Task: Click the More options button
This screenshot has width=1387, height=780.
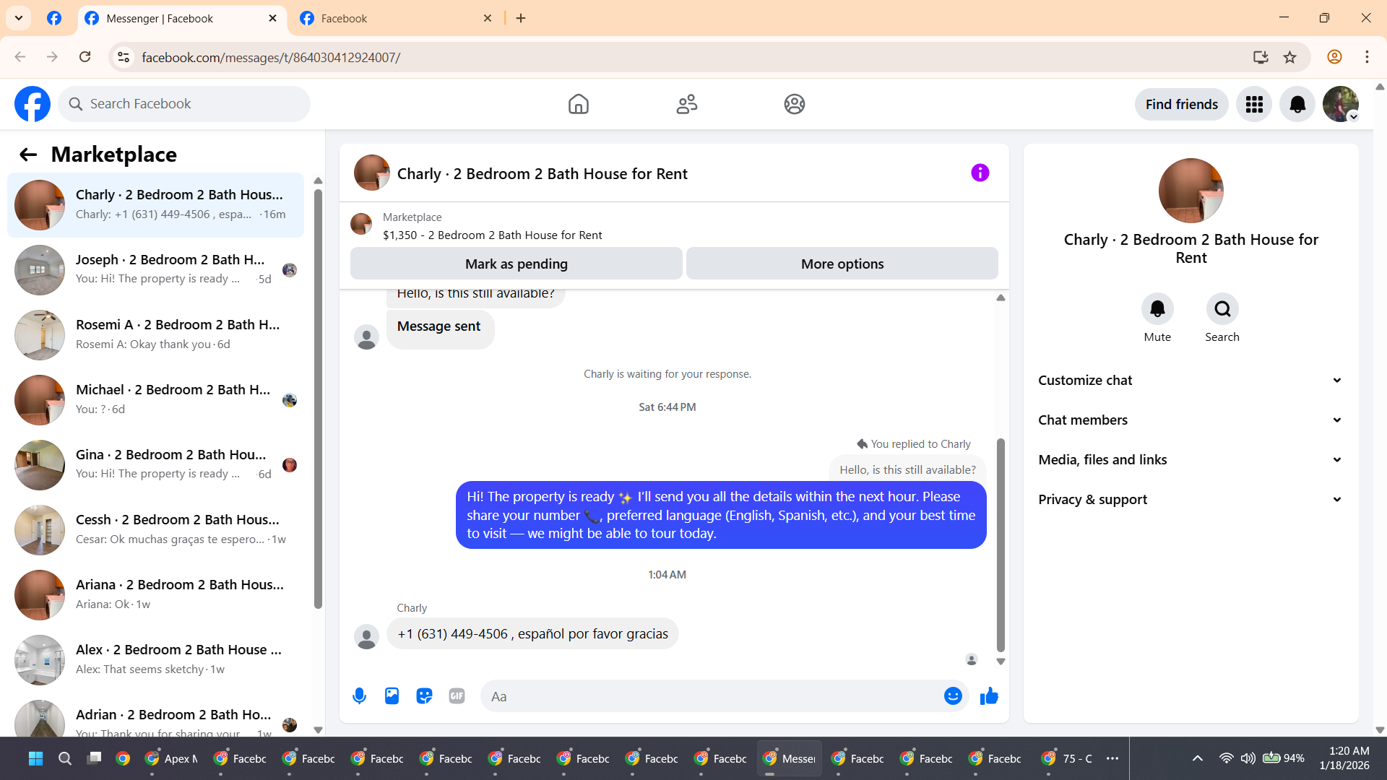Action: (842, 264)
